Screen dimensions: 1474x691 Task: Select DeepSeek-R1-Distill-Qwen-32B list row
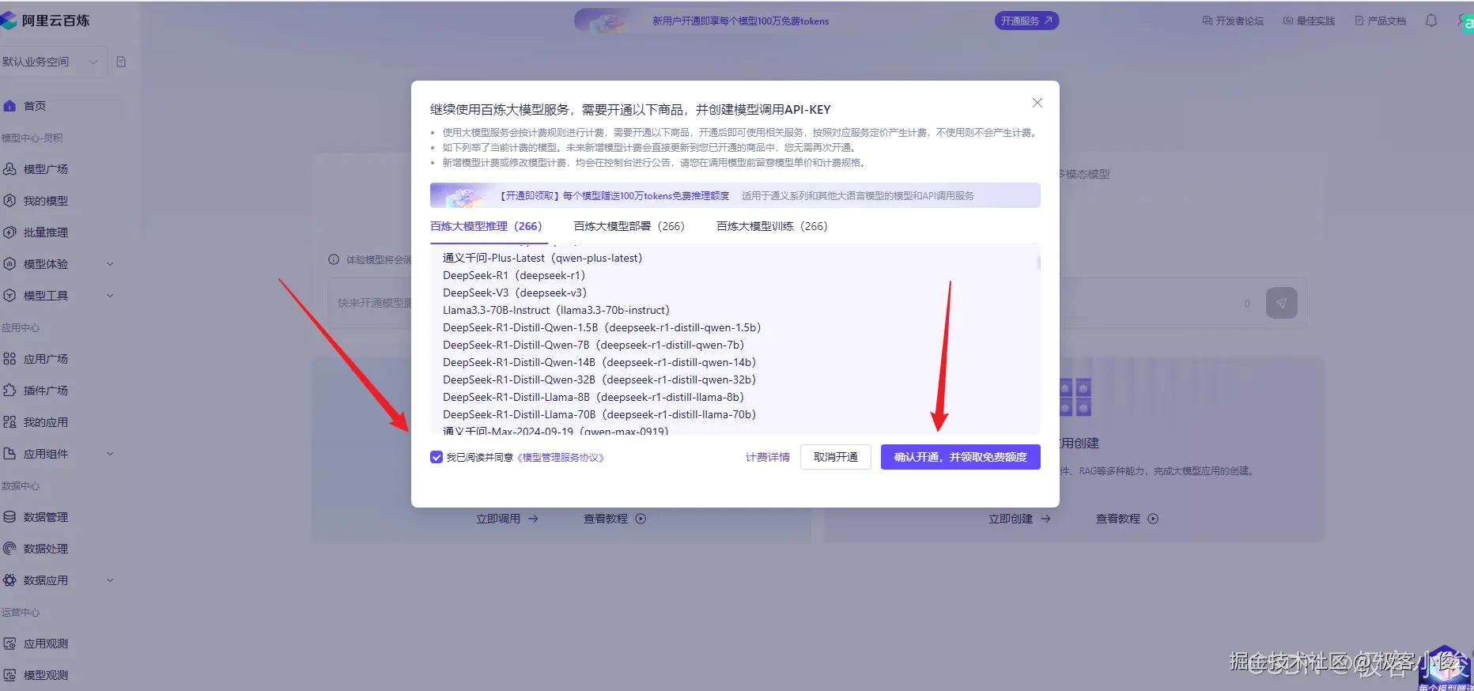(x=599, y=379)
